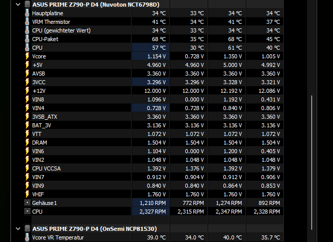This screenshot has width=333, height=242.
Task: Select the Hauptplatine sensor row label
Action: click(48, 13)
